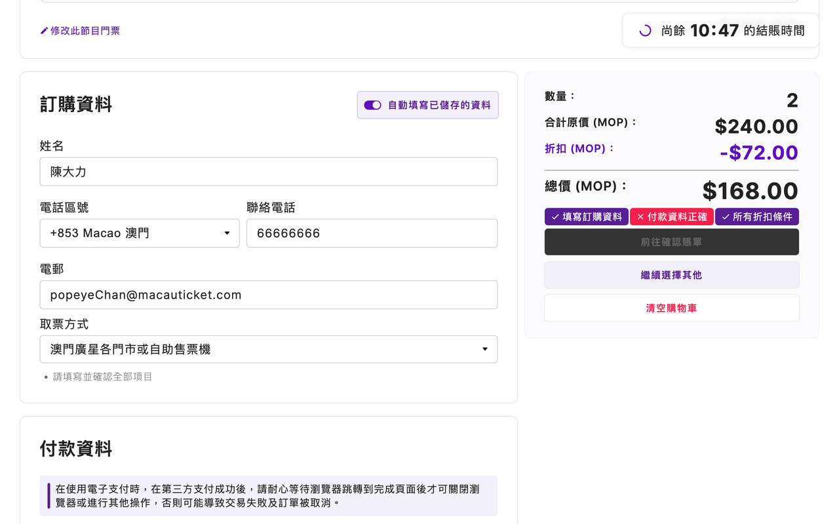Open the +853 Macao 澳門 area code dropdown
This screenshot has height=524, width=839.
(140, 233)
